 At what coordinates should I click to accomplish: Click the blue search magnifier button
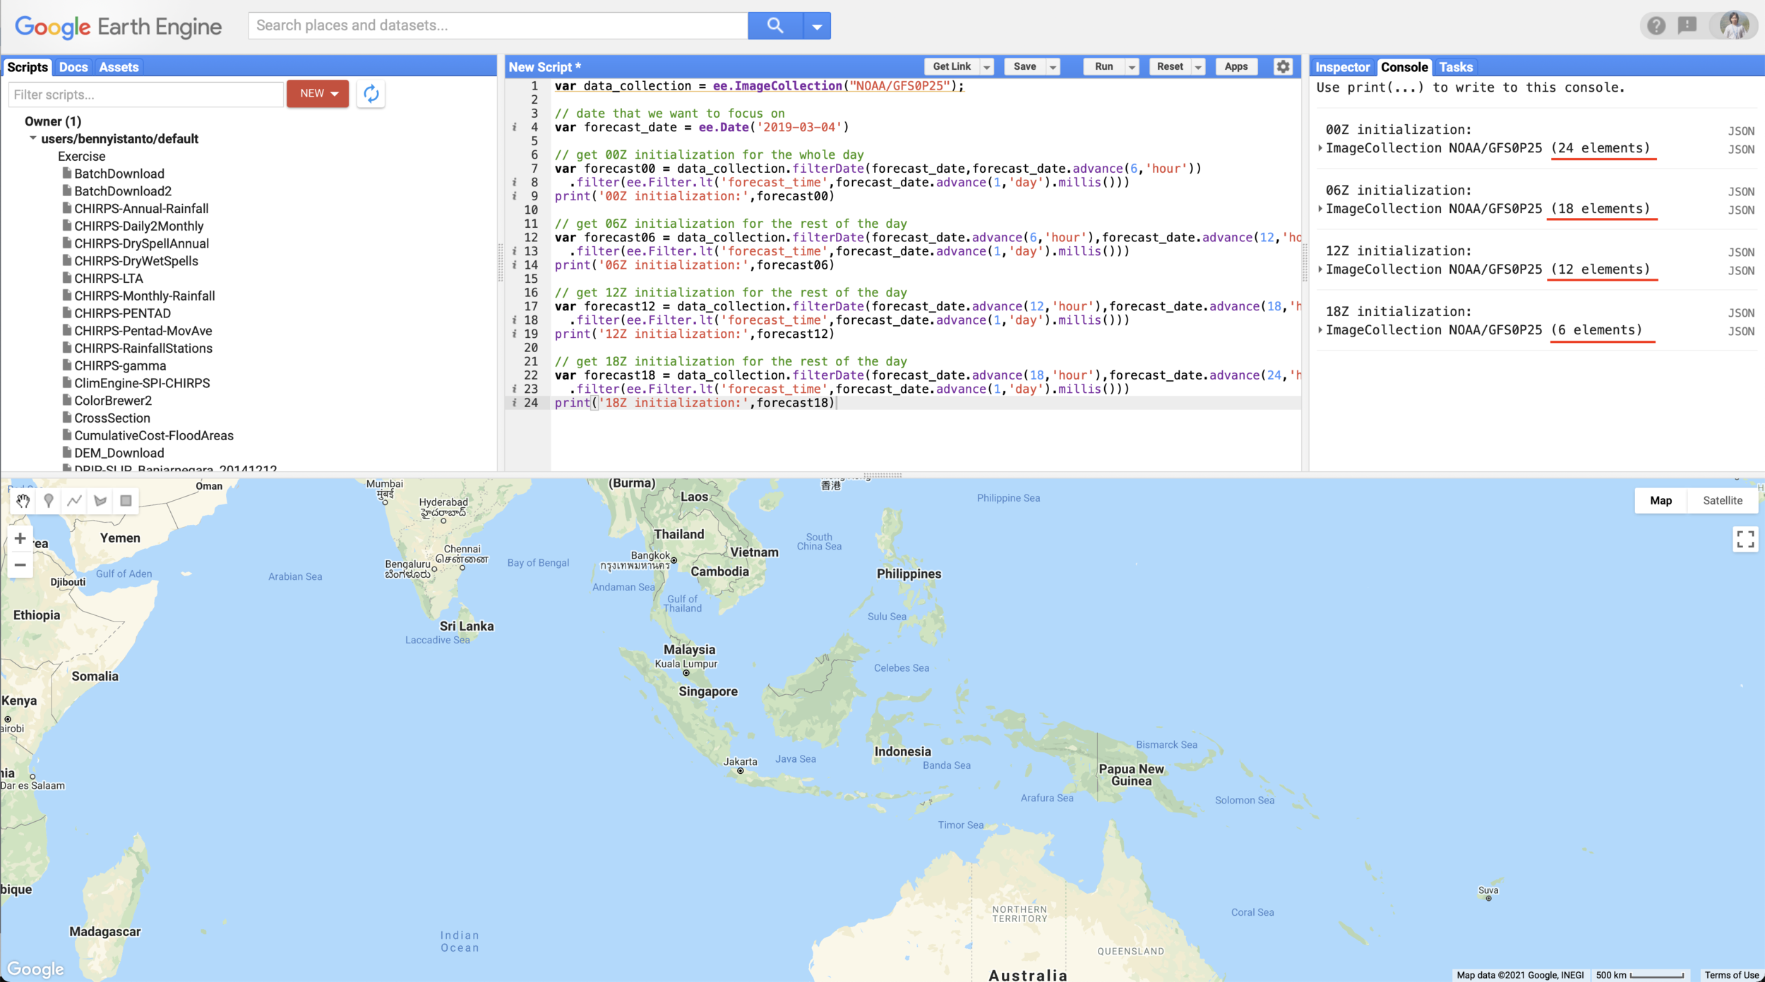coord(774,25)
